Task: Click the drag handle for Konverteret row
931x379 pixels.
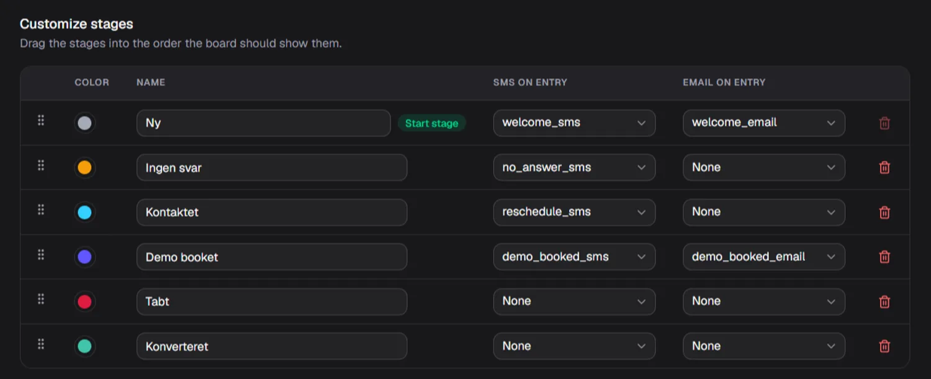Action: tap(41, 344)
